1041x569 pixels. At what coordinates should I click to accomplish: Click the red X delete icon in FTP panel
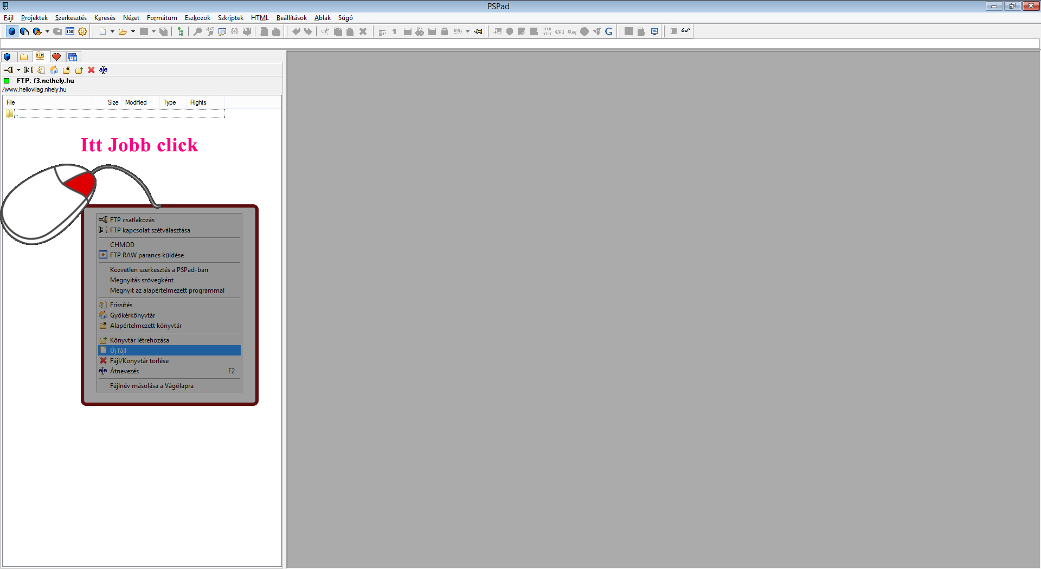[x=91, y=70]
